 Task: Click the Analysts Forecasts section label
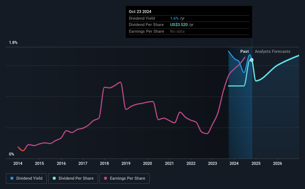(273, 51)
